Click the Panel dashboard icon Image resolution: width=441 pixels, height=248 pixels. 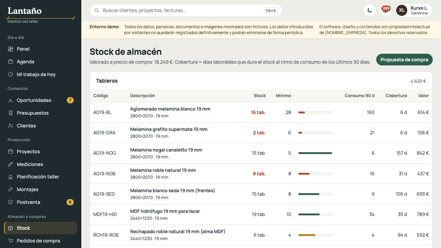coord(10,49)
